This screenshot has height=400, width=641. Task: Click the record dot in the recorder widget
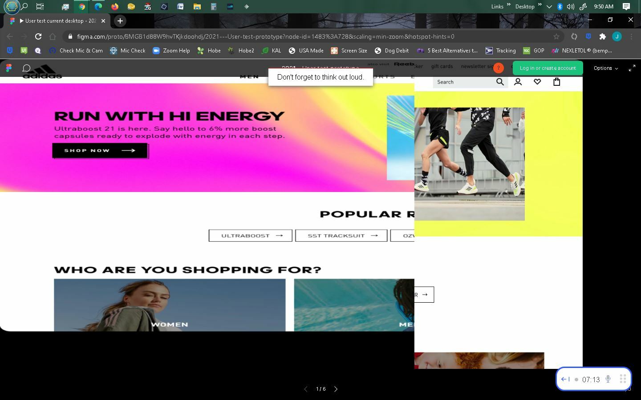click(576, 380)
